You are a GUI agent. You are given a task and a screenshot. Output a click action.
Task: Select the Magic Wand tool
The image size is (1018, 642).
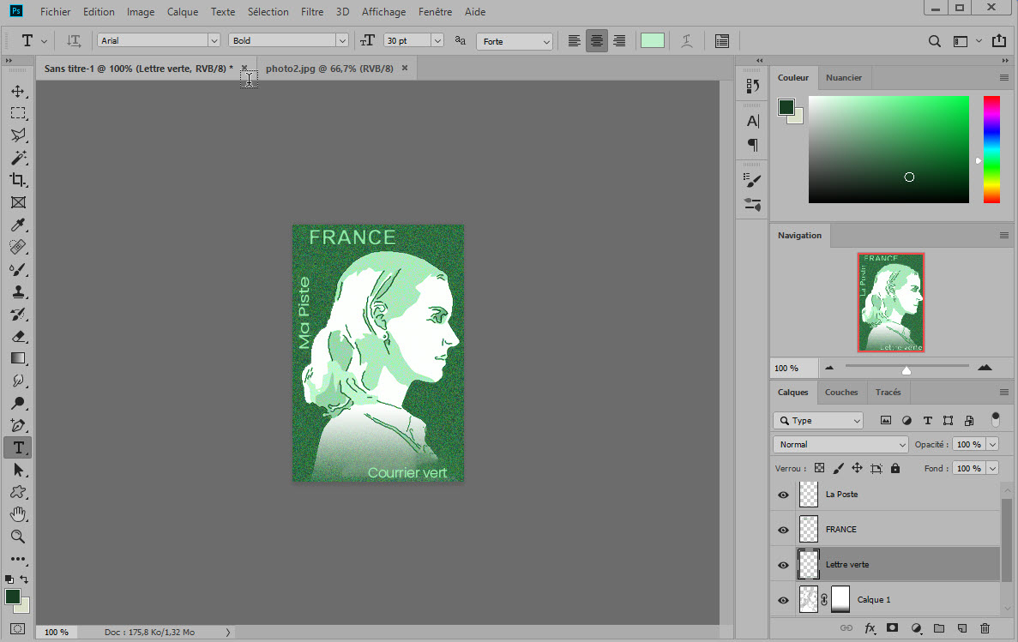tap(18, 158)
